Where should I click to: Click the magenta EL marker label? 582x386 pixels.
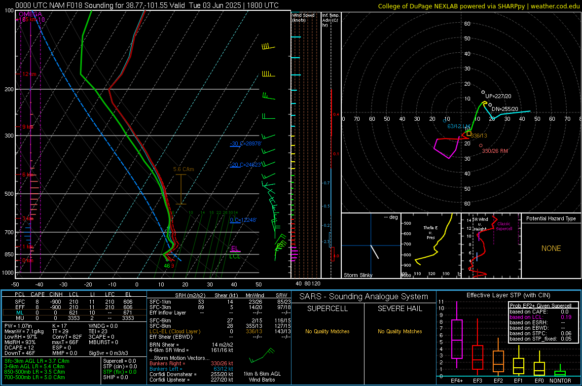point(235,248)
